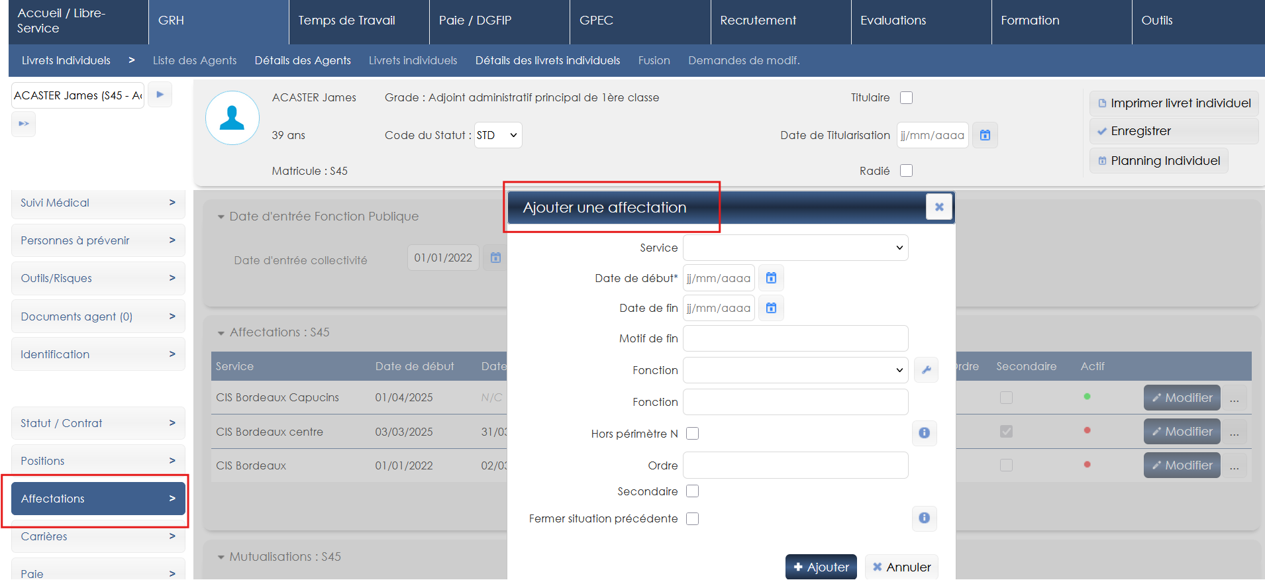The height and width of the screenshot is (582, 1265).
Task: Tick the Secondaire checkbox in the dialog
Action: [693, 491]
